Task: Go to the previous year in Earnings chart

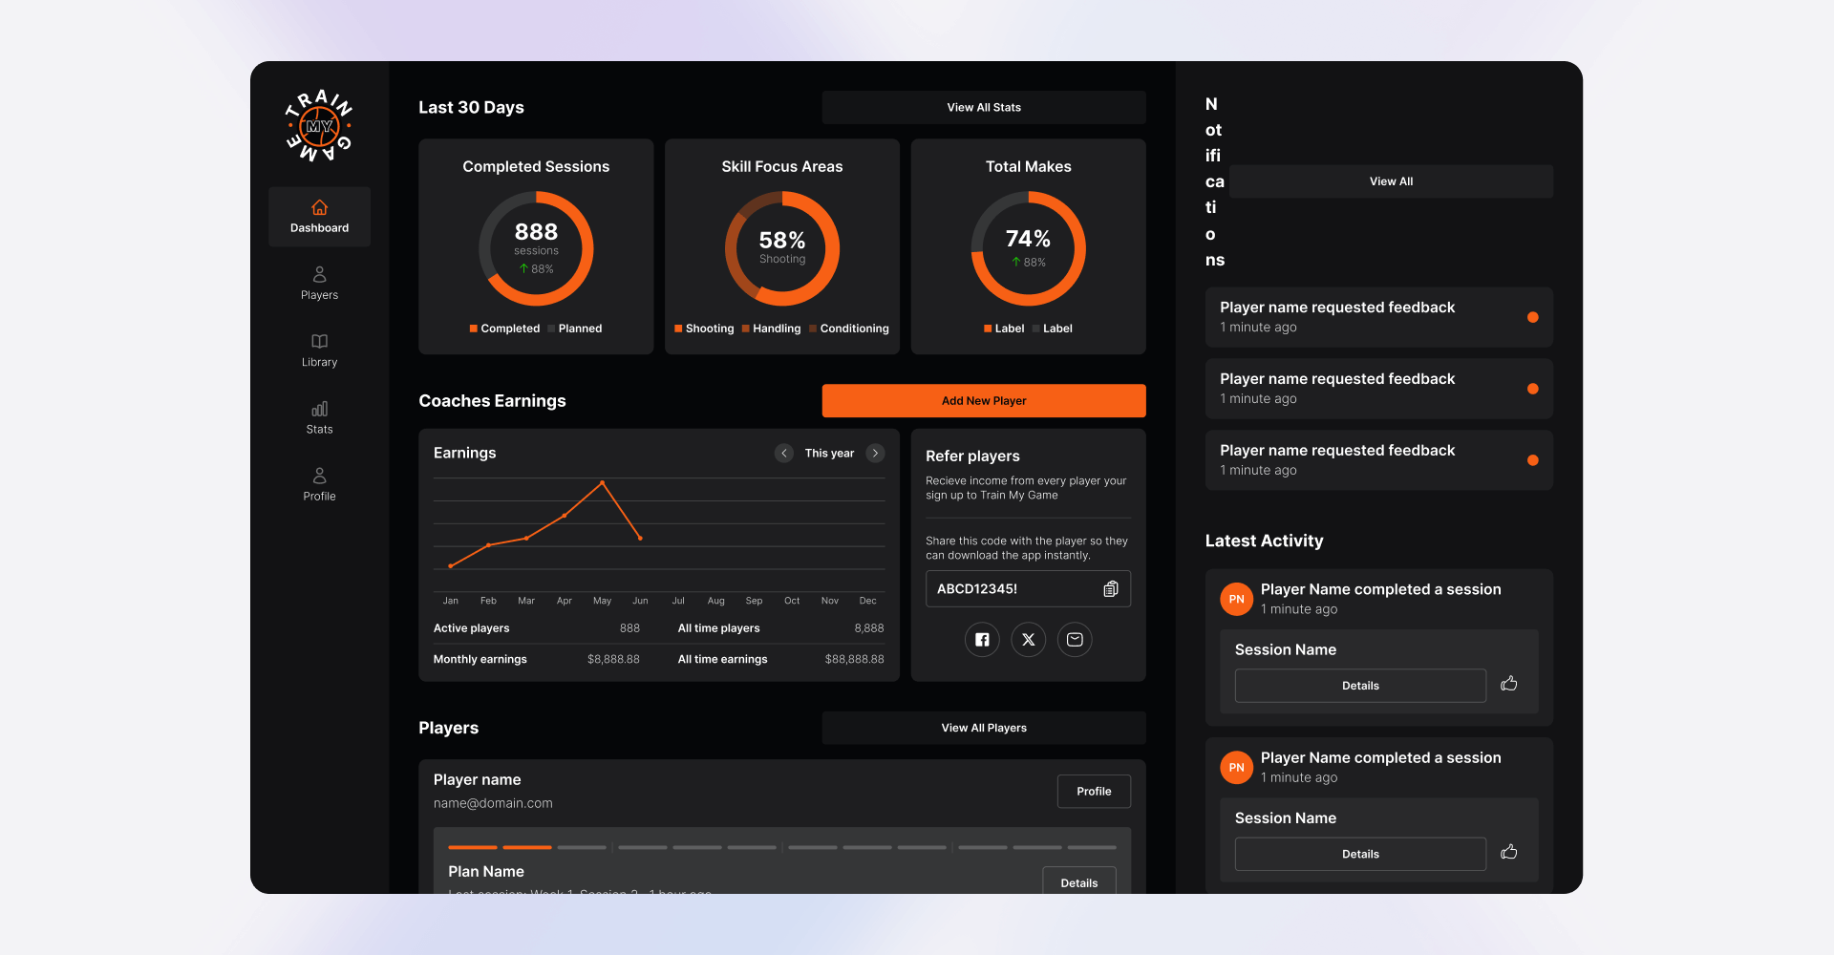Action: click(x=784, y=453)
